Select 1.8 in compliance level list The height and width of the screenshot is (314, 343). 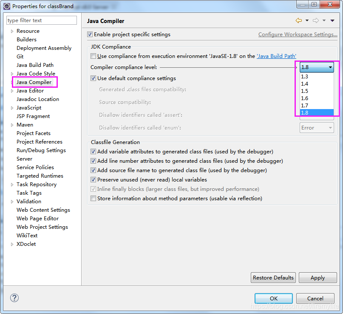(317, 113)
